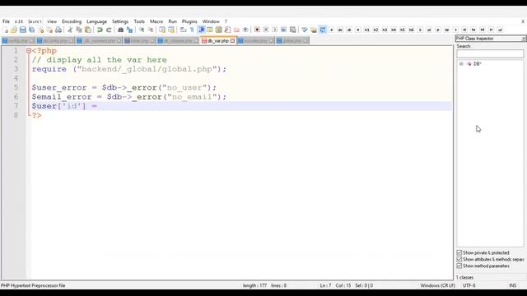Open Find with binoculars icon

pos(120,30)
